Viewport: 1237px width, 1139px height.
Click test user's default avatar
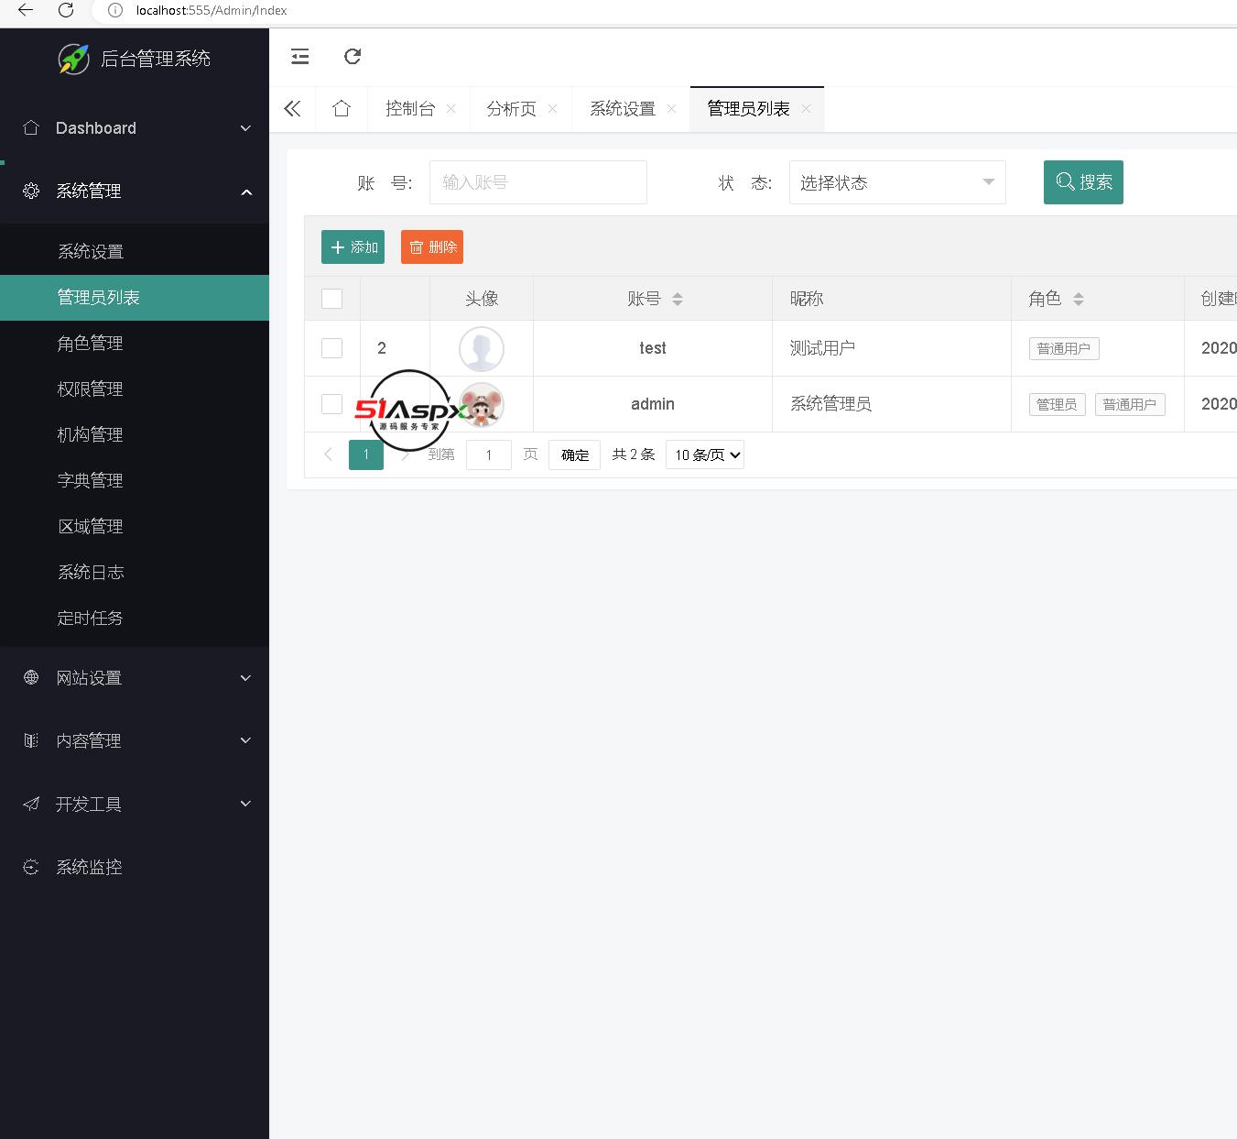click(482, 349)
